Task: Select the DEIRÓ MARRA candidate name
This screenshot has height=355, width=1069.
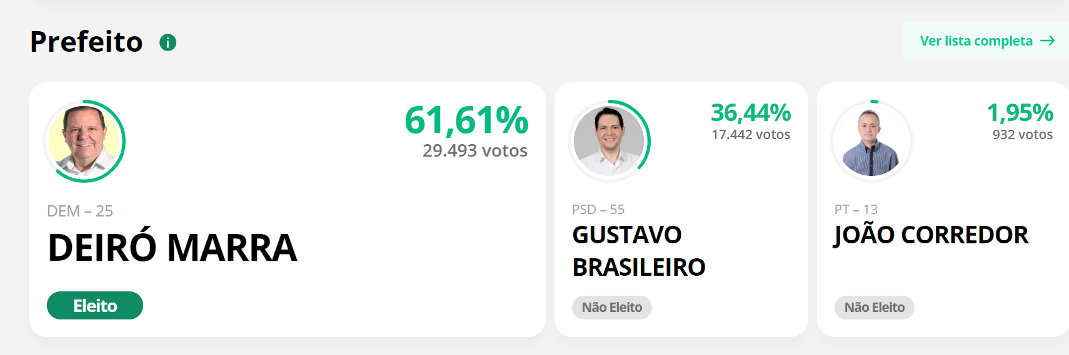Action: [x=173, y=248]
